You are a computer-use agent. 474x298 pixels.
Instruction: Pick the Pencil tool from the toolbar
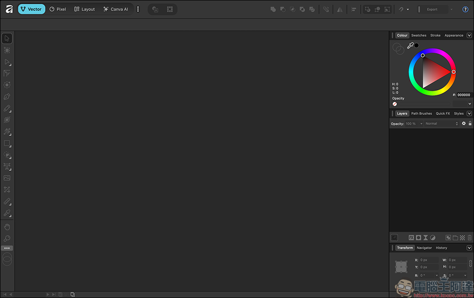[7, 109]
